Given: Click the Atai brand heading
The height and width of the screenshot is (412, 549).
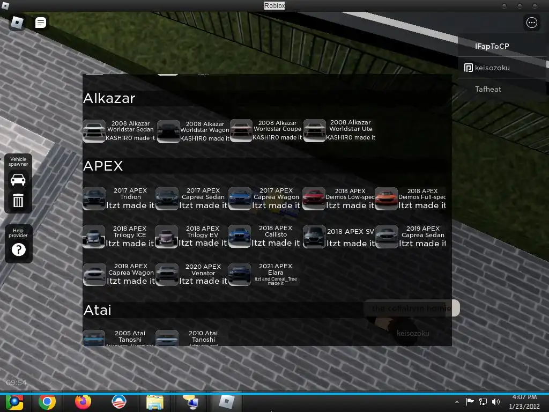Looking at the screenshot, I should coord(98,310).
